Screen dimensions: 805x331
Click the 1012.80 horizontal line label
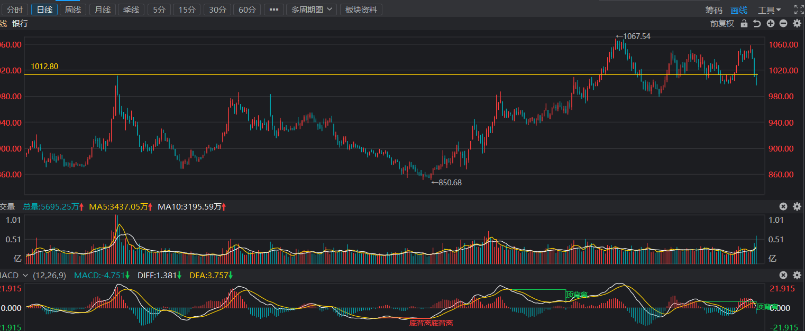tap(44, 67)
